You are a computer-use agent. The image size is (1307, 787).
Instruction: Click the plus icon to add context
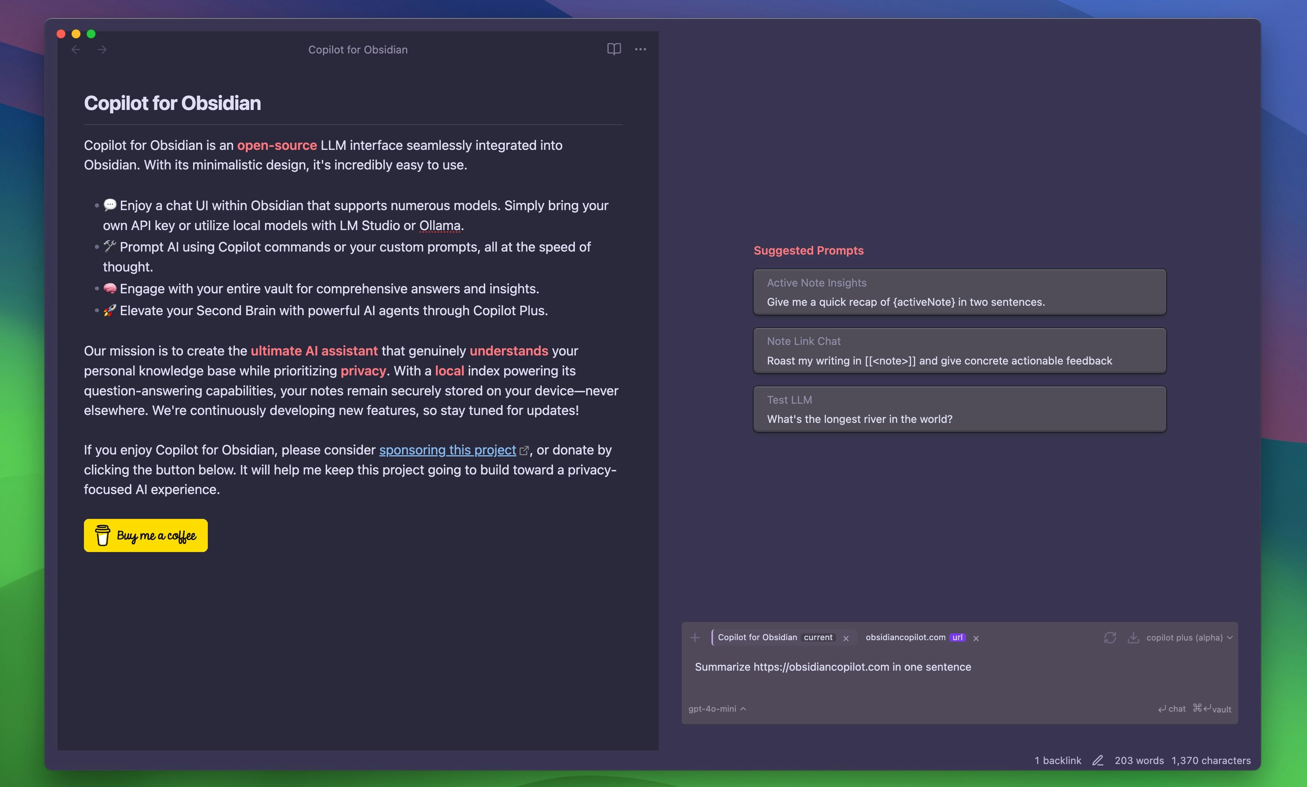695,638
